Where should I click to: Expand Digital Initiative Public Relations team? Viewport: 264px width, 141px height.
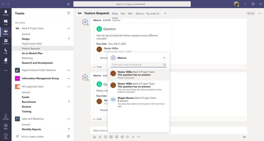coord(39,70)
